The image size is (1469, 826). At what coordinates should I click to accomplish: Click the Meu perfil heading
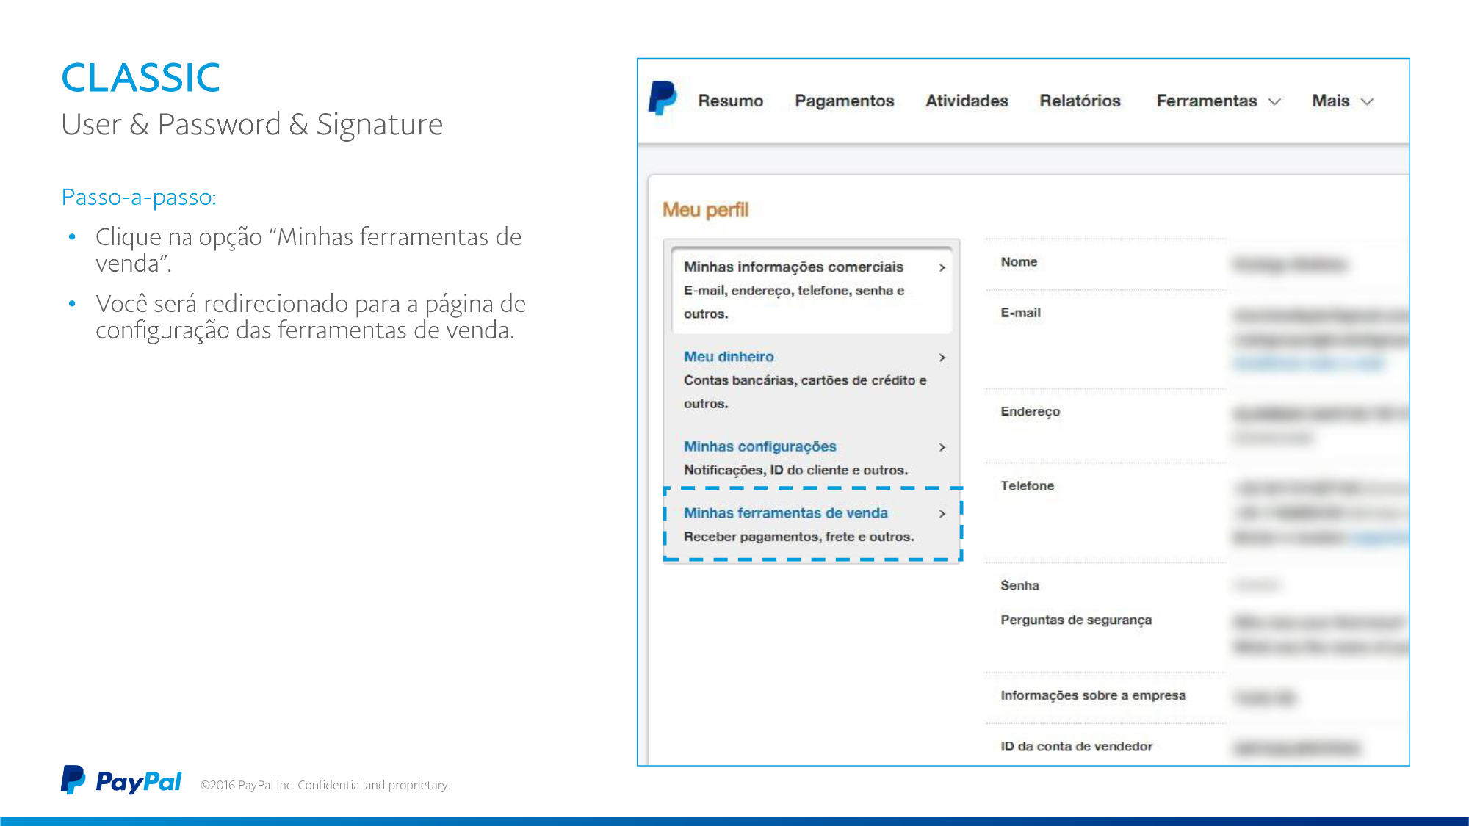(x=705, y=210)
